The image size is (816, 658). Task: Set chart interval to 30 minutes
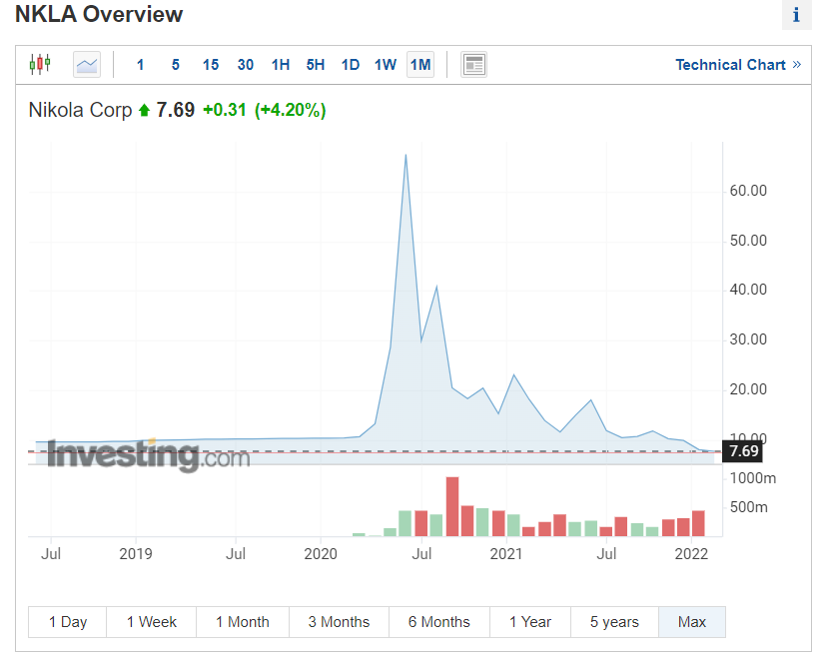(245, 65)
